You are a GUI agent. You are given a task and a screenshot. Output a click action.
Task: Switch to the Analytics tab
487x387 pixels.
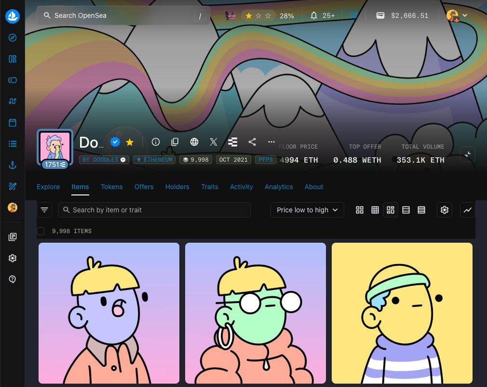(x=279, y=187)
